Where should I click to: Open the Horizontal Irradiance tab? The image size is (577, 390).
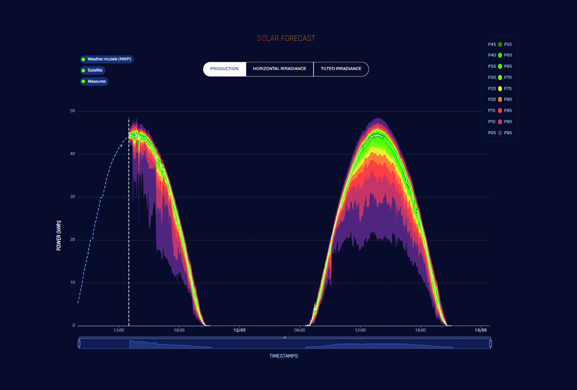click(279, 69)
